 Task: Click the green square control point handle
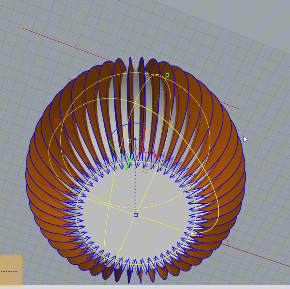167,75
